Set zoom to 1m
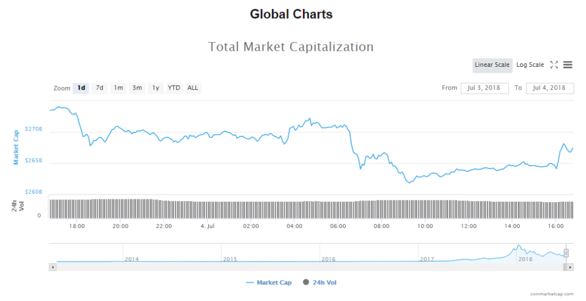The width and height of the screenshot is (586, 301). coord(118,88)
